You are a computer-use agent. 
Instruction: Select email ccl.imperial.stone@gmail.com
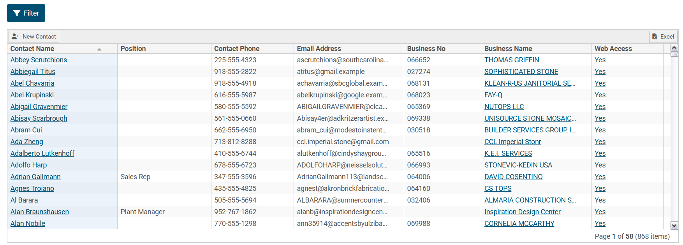pos(343,142)
